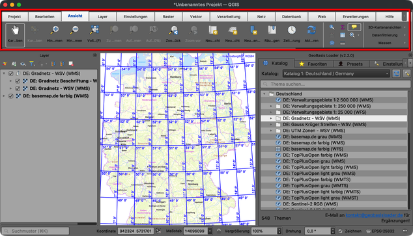Click the Suchmuster locator field

click(x=36, y=231)
